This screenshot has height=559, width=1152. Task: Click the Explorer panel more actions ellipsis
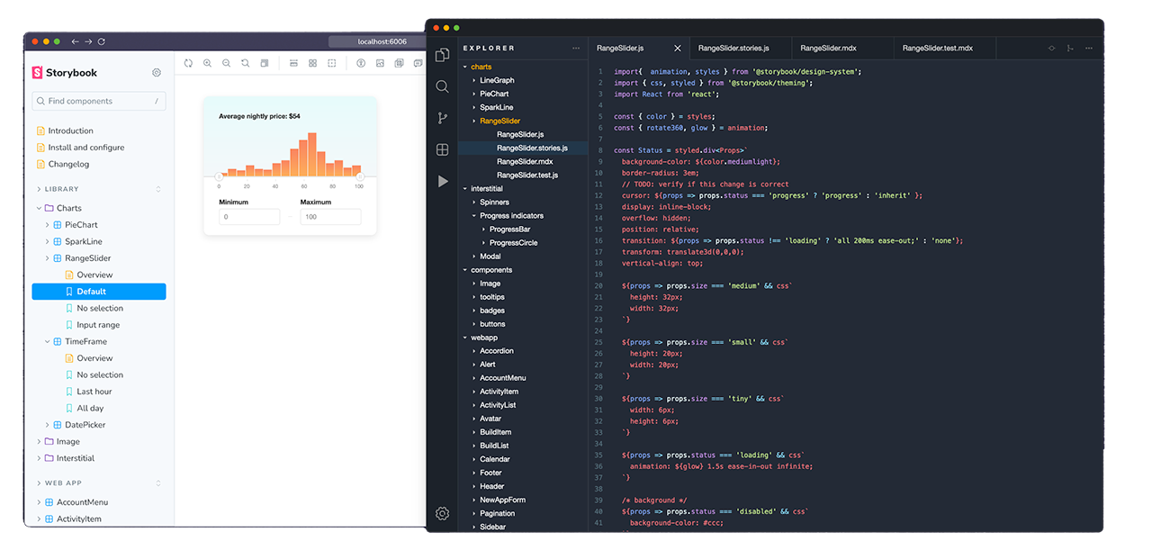click(576, 48)
